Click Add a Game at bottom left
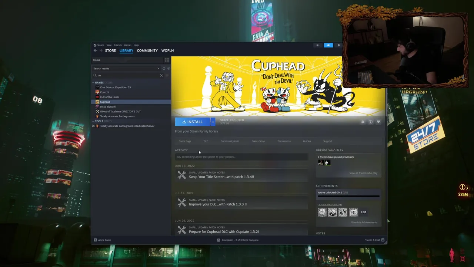The height and width of the screenshot is (267, 474). 102,240
